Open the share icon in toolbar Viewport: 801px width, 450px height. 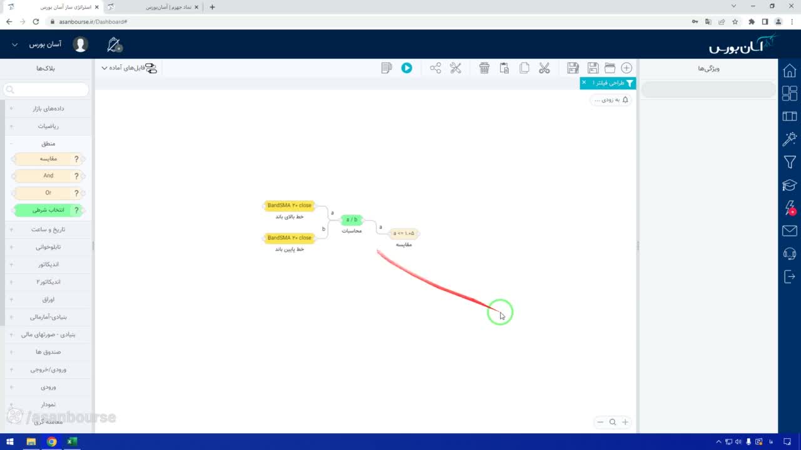pos(436,68)
